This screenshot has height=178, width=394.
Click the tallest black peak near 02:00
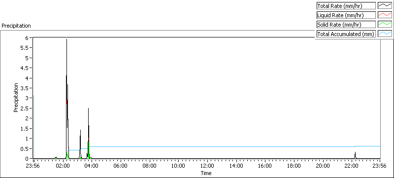click(x=66, y=40)
